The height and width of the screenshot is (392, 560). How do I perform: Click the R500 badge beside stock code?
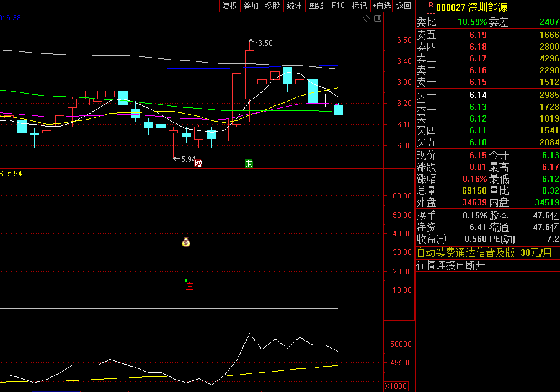pos(430,7)
